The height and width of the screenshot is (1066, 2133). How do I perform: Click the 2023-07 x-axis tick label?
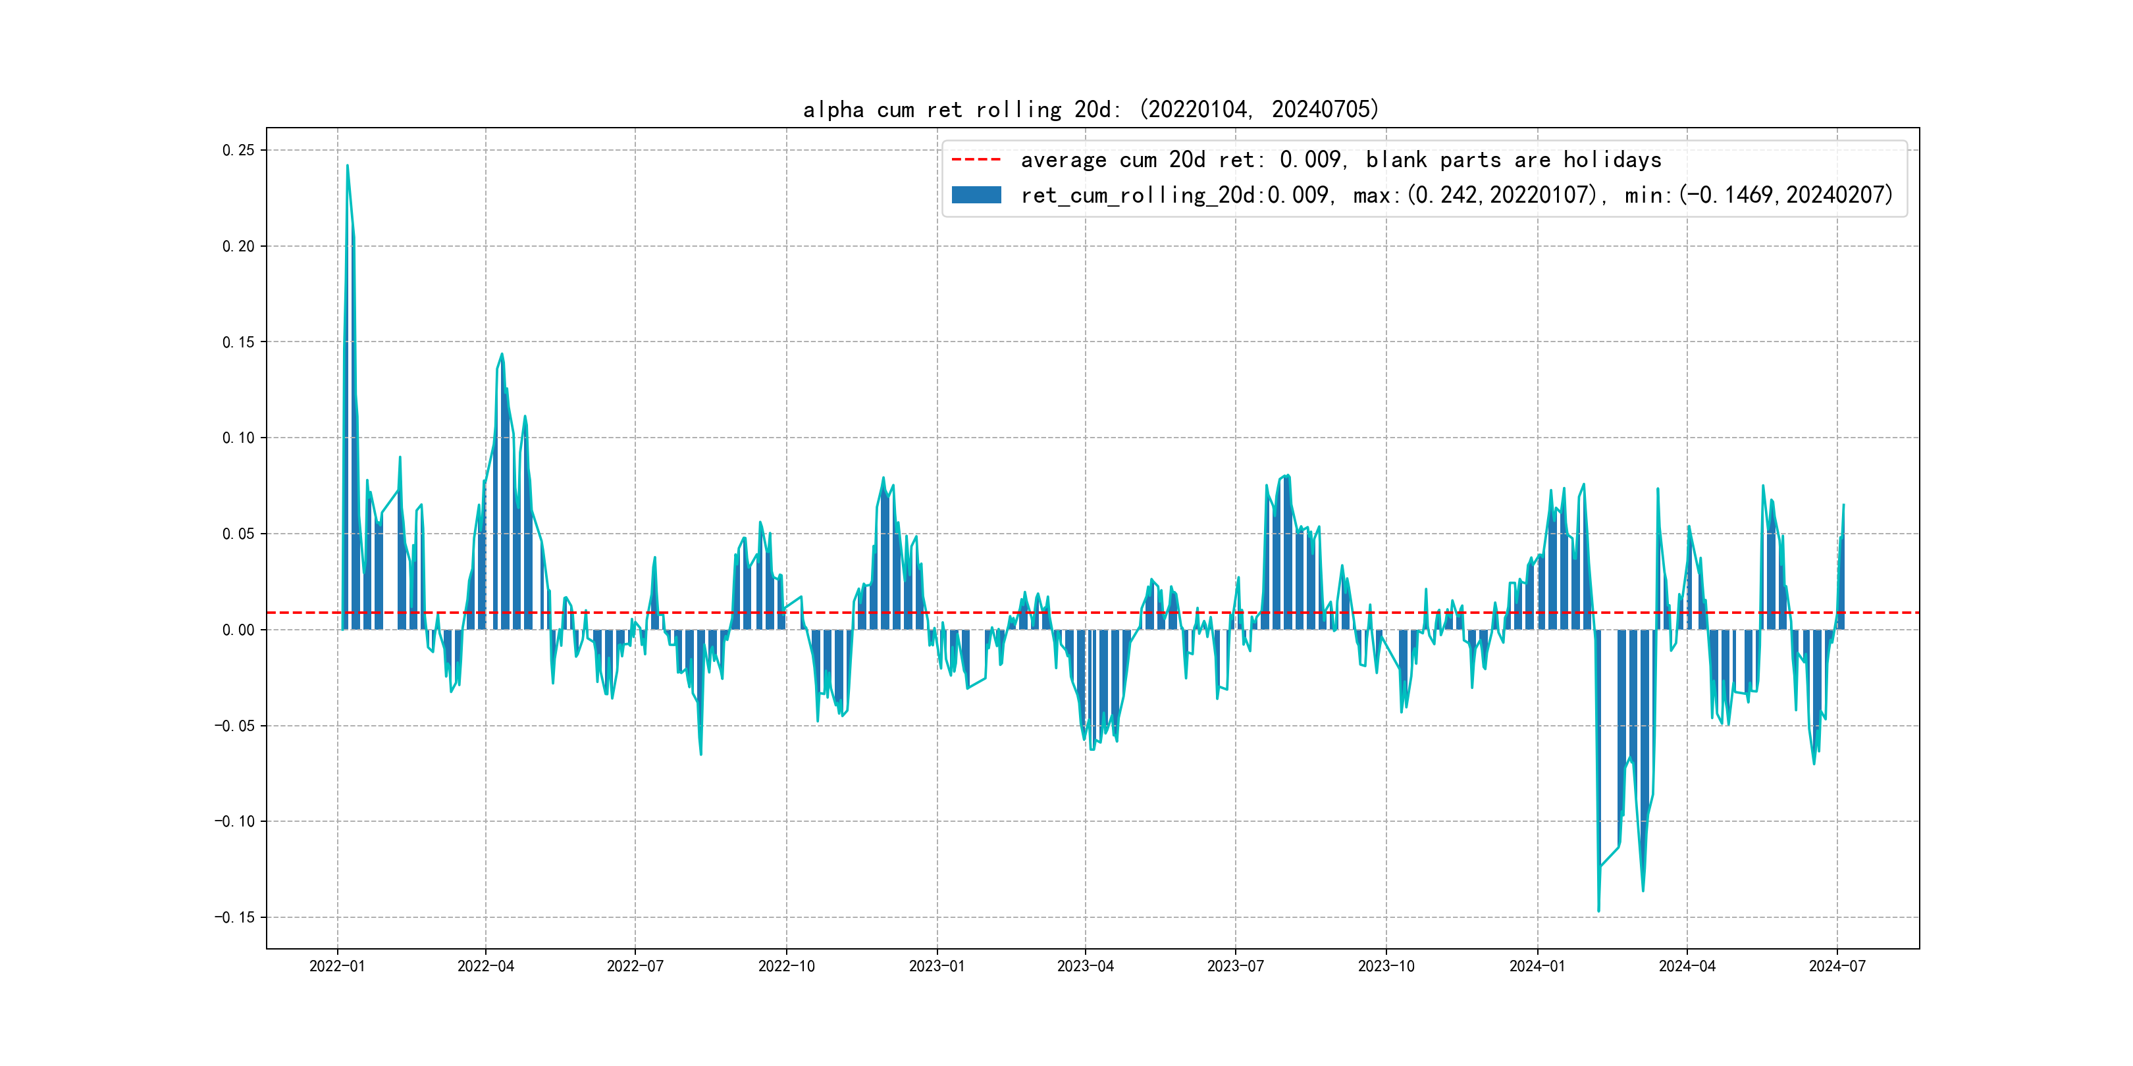(x=1236, y=966)
